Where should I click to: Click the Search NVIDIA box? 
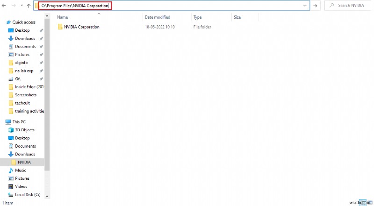pyautogui.click(x=348, y=6)
